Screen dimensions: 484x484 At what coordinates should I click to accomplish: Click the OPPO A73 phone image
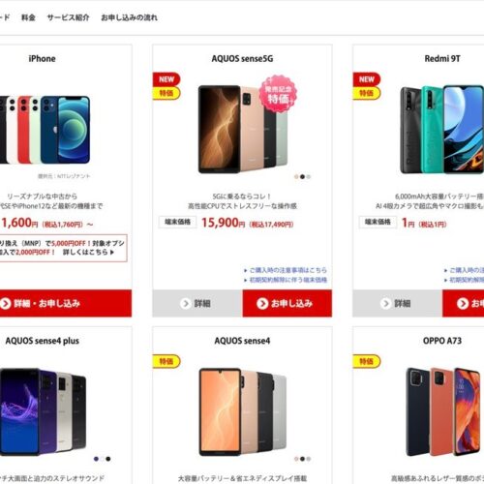coord(442,411)
